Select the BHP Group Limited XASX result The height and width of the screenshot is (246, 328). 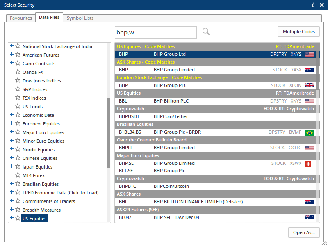[216, 70]
